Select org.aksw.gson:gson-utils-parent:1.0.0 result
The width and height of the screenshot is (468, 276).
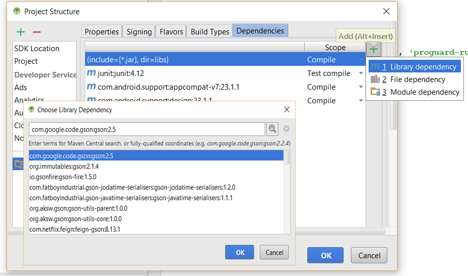[156, 208]
